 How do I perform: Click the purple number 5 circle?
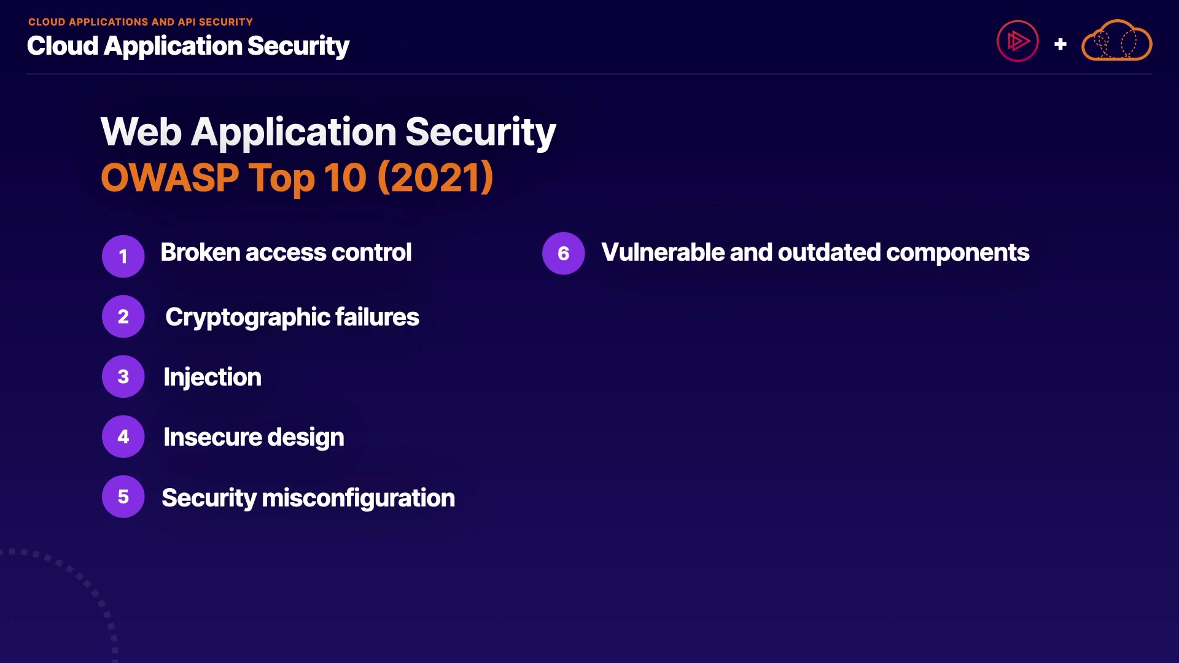tap(123, 497)
